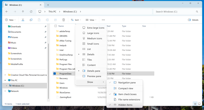Toggle the Details pane option
Image resolution: width=204 pixels, height=110 pixels.
pos(91,71)
